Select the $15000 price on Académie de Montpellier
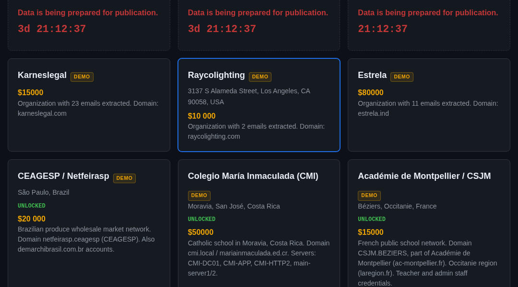This screenshot has height=287, width=518. (371, 232)
